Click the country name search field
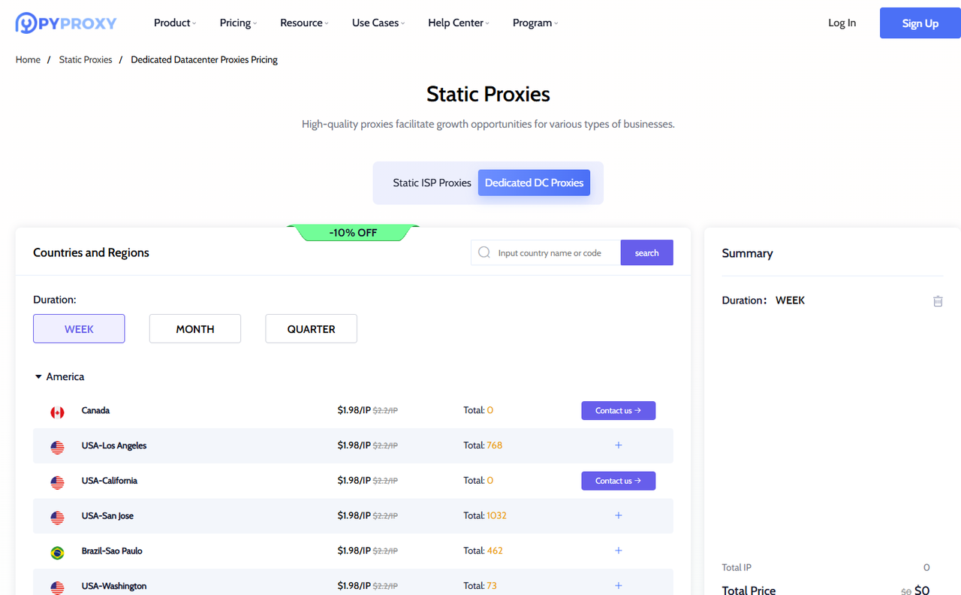The width and height of the screenshot is (961, 595). (556, 253)
